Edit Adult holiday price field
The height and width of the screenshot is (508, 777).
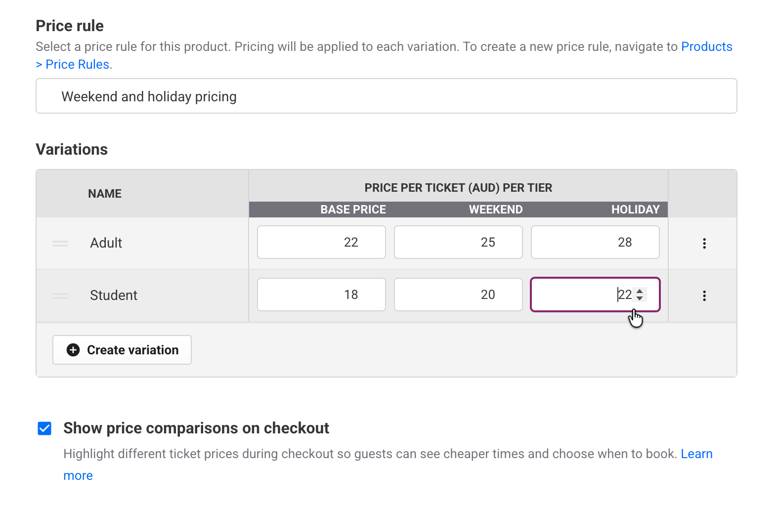coord(595,242)
